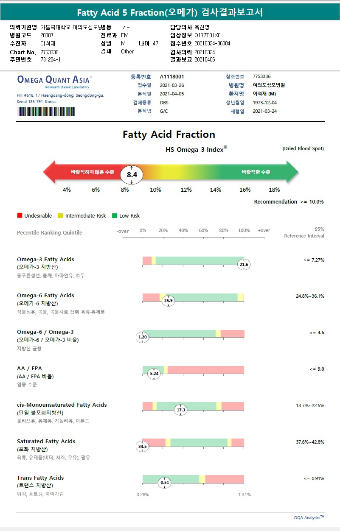340x531 pixels.
Task: Click the 0.51 trans fat marker
Action: coord(164,482)
